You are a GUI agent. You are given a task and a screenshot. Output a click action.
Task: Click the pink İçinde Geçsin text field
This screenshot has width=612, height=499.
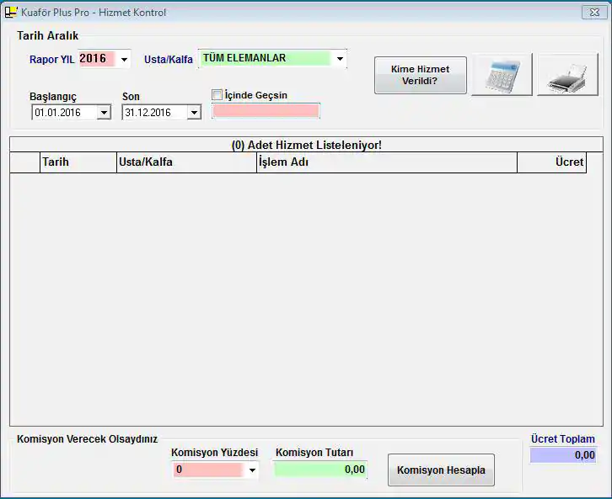tap(266, 111)
